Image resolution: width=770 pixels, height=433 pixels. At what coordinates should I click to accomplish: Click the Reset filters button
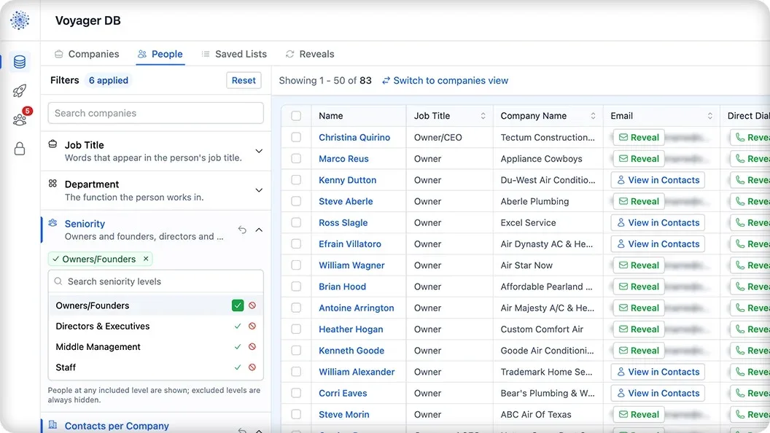(244, 80)
